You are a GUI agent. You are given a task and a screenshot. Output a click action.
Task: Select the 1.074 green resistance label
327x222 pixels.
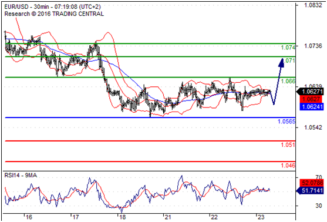pyautogui.click(x=288, y=48)
